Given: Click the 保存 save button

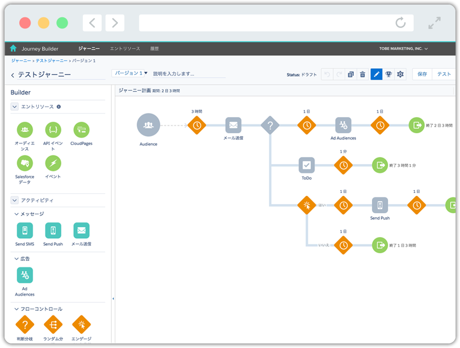Looking at the screenshot, I should pyautogui.click(x=422, y=74).
